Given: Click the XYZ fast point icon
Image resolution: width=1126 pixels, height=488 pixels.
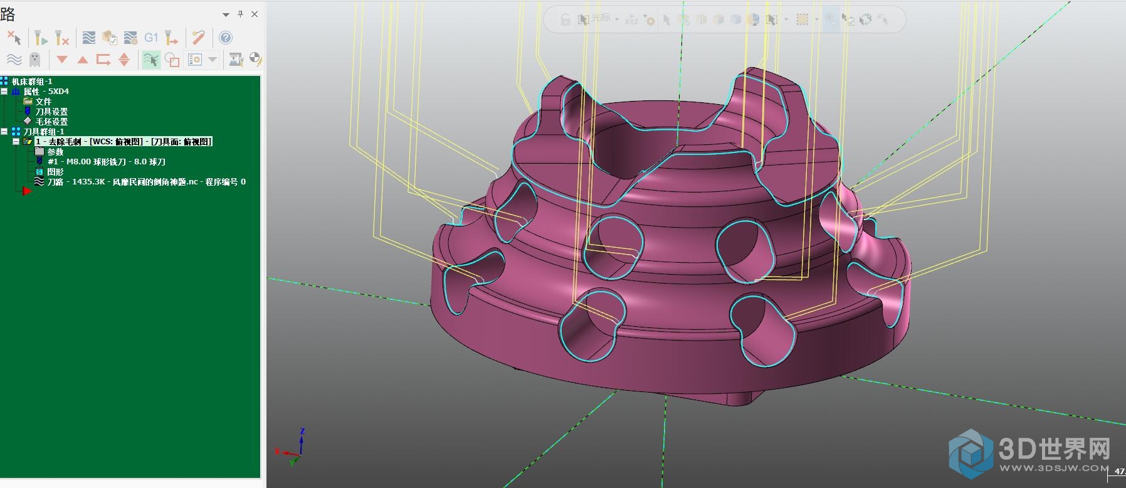Looking at the screenshot, I should (631, 19).
